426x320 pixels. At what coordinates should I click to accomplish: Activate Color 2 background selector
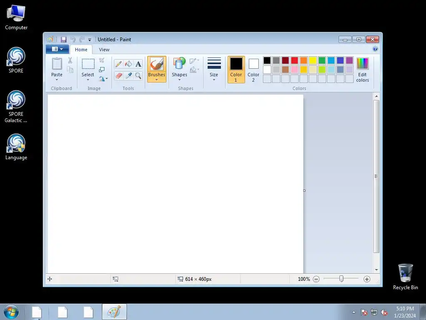(253, 70)
